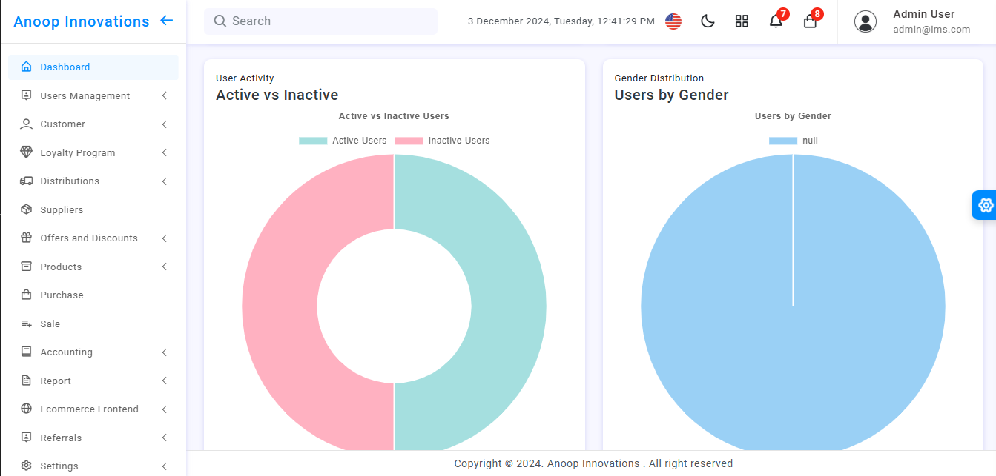This screenshot has height=476, width=996.
Task: Click inside the Search input field
Action: [x=319, y=21]
